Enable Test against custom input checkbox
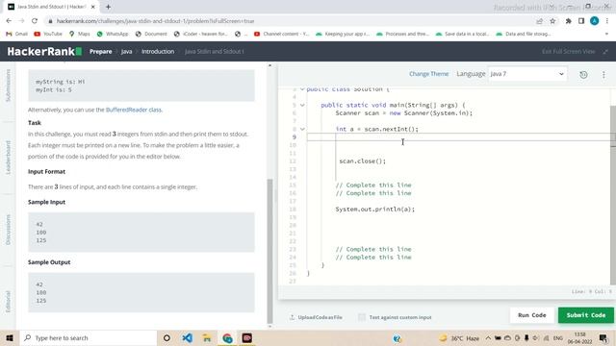Viewport: 616px width, 346px height. coord(362,317)
